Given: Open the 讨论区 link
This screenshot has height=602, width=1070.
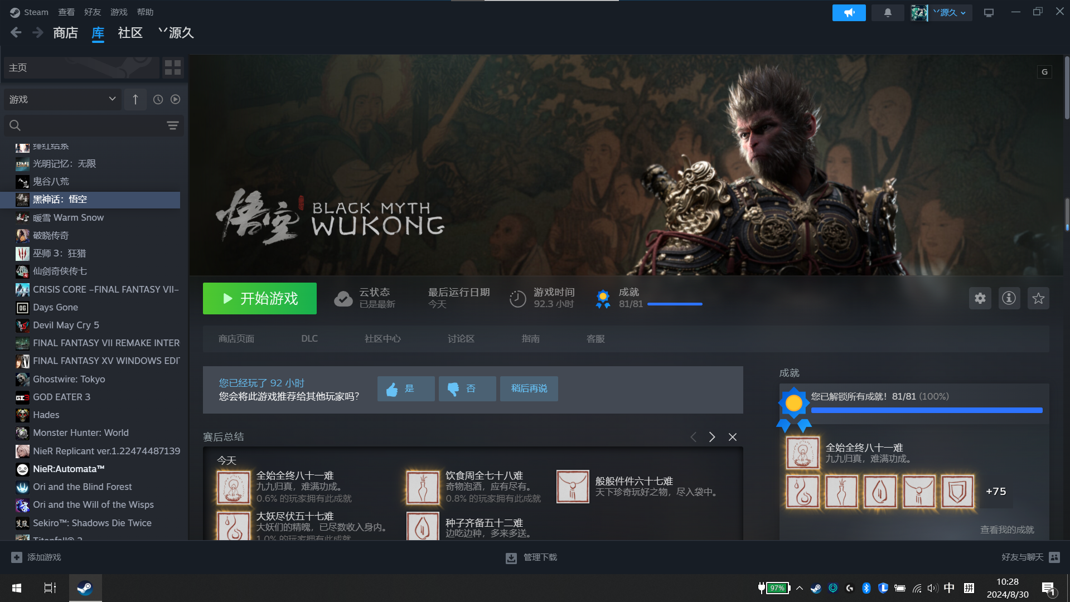Looking at the screenshot, I should [x=461, y=339].
